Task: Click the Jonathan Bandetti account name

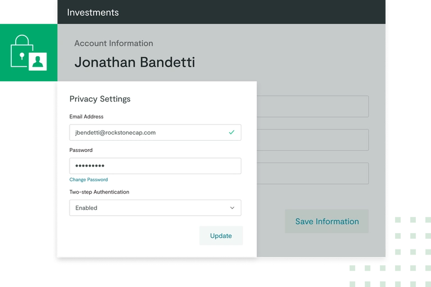Action: click(135, 62)
